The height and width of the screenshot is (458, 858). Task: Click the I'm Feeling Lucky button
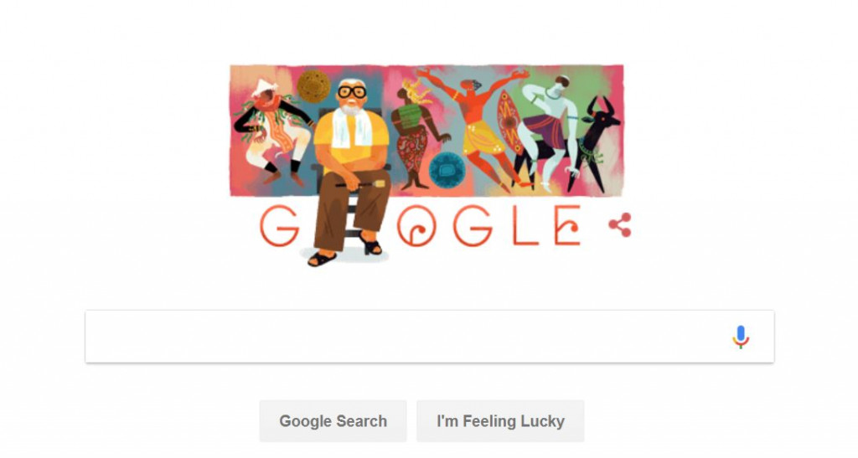click(x=500, y=421)
